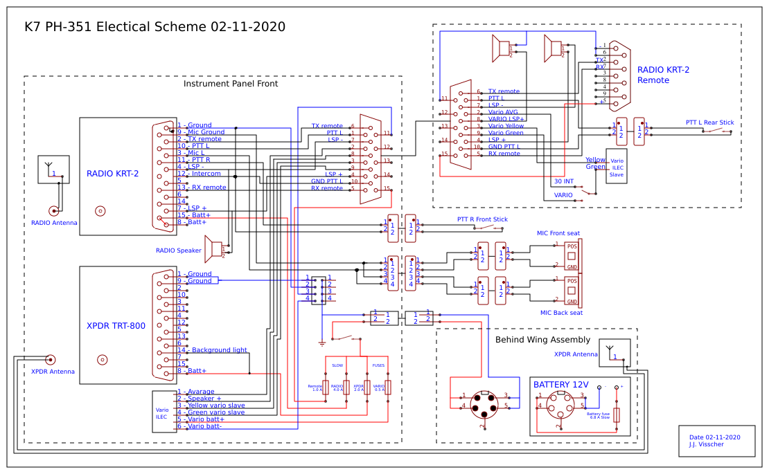Click the J.J. Visscher author name
This screenshot has width=769, height=474.
pyautogui.click(x=706, y=445)
